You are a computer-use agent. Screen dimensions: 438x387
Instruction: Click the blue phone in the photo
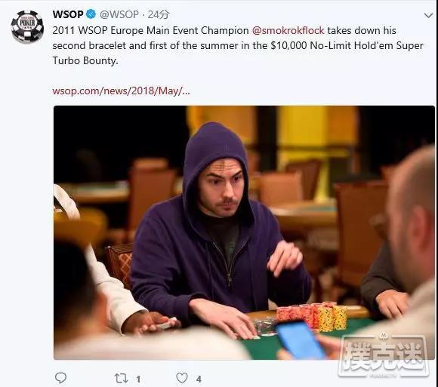[x=301, y=339]
